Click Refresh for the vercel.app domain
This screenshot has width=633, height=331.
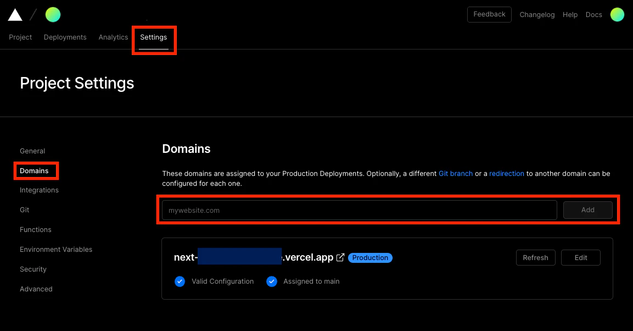536,257
